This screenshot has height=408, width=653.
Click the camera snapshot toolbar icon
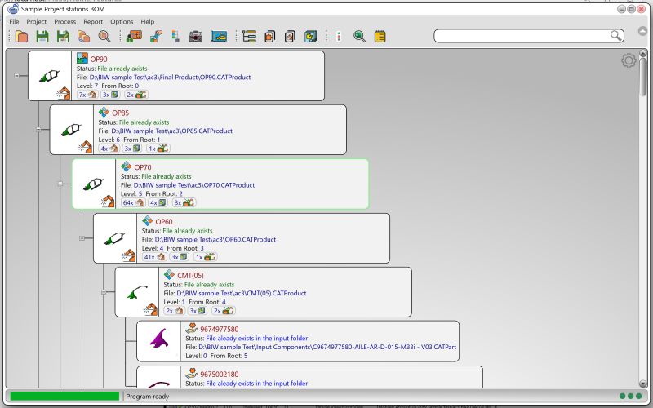click(195, 37)
